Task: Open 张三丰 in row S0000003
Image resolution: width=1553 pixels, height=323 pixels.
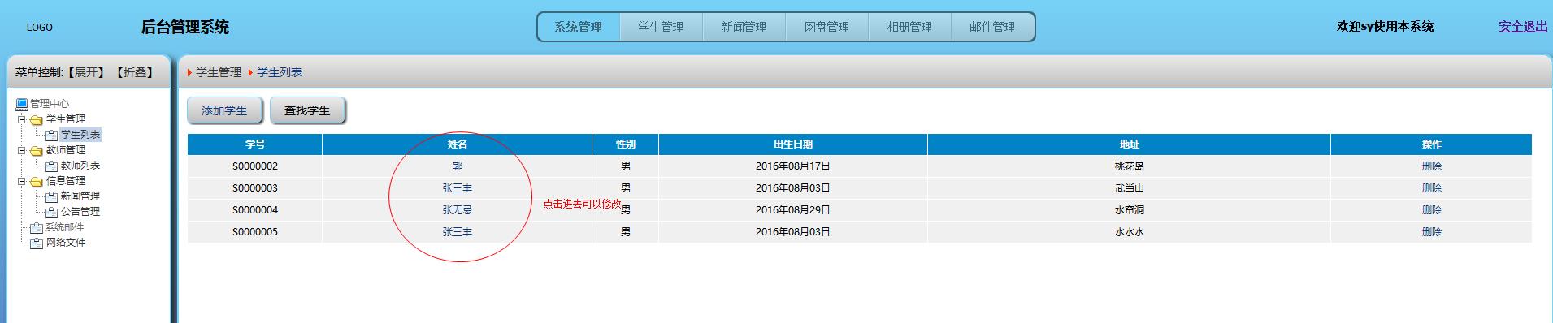Action: pyautogui.click(x=458, y=187)
